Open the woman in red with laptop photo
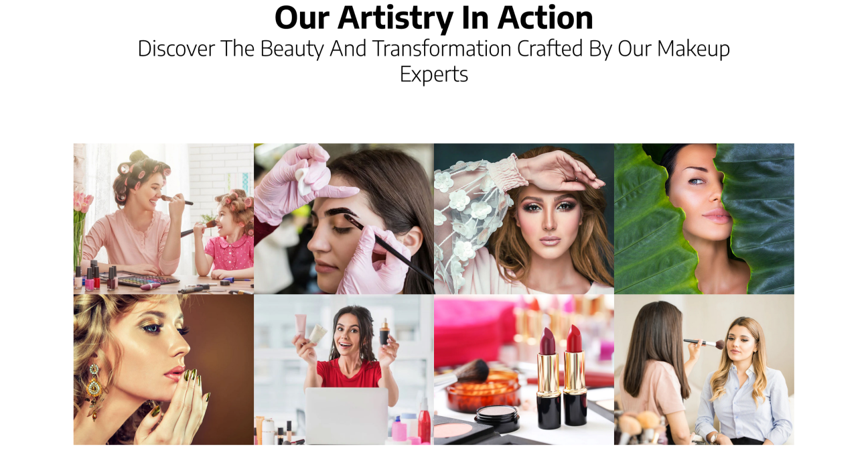The image size is (868, 469). (344, 369)
